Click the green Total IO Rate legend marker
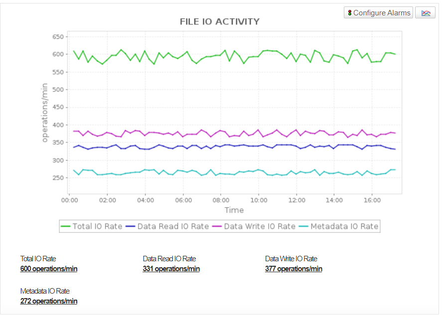 click(x=66, y=226)
